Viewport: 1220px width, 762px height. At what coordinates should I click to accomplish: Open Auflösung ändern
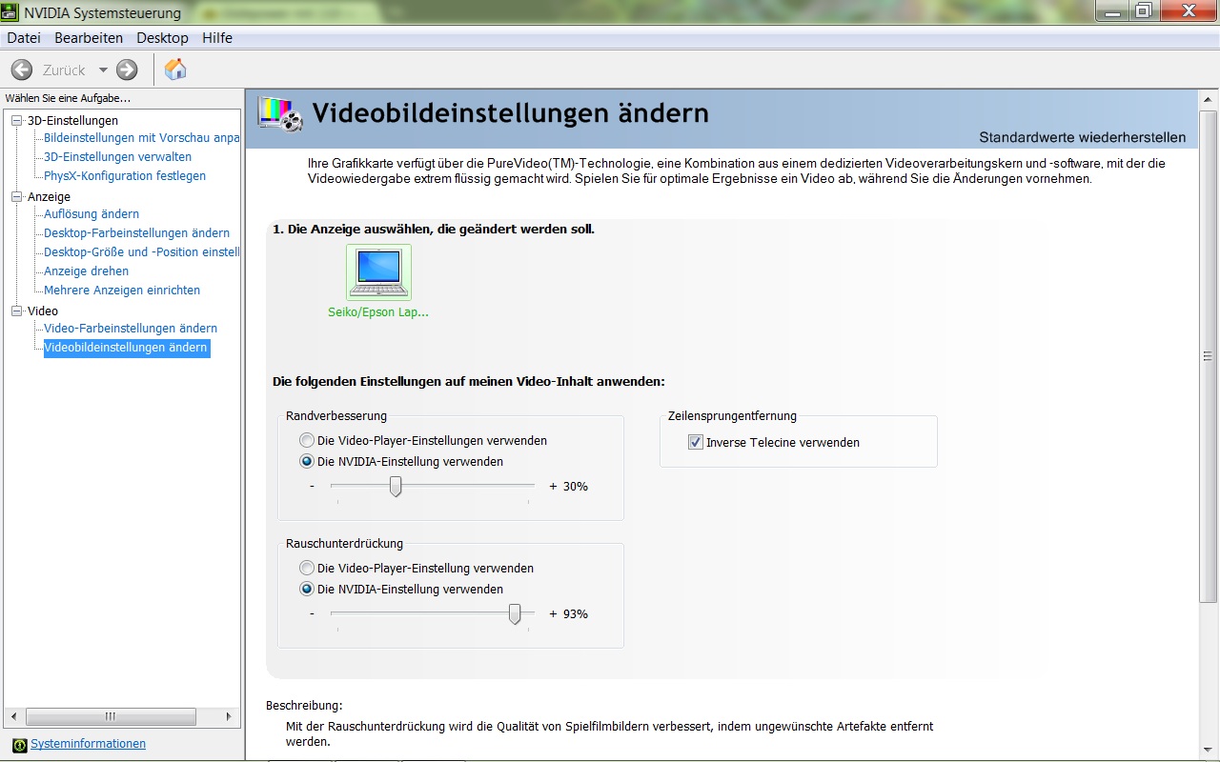click(91, 214)
